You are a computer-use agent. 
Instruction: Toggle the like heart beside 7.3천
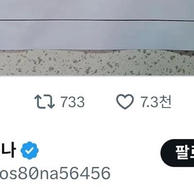[125, 102]
